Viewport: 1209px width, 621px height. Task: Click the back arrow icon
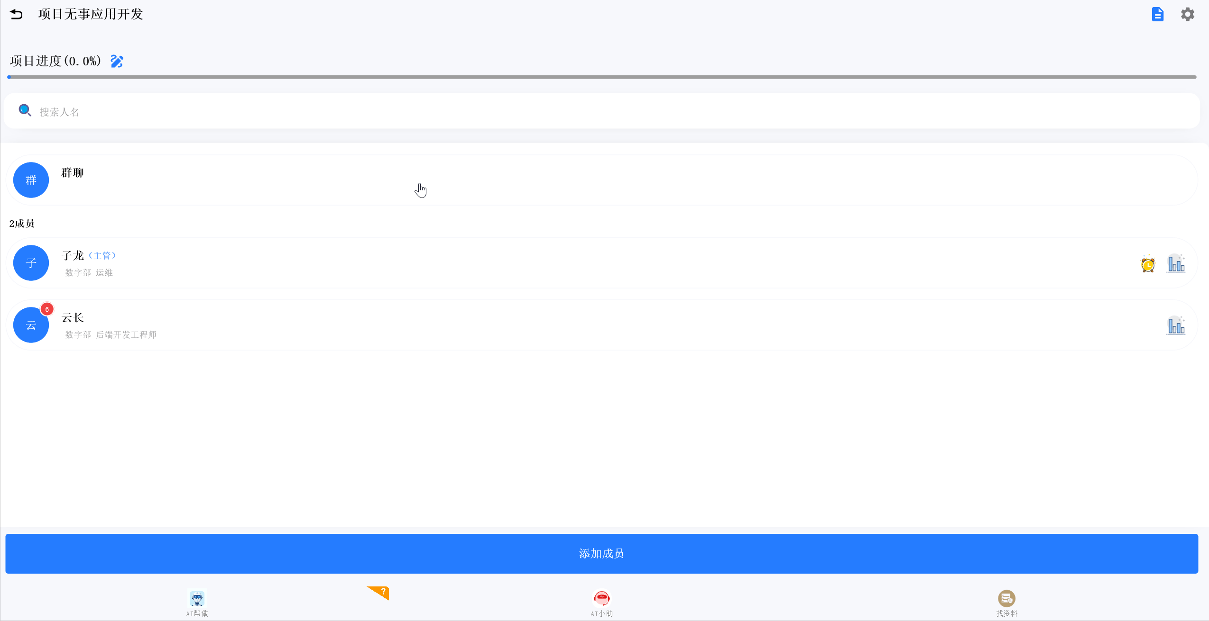pyautogui.click(x=17, y=14)
